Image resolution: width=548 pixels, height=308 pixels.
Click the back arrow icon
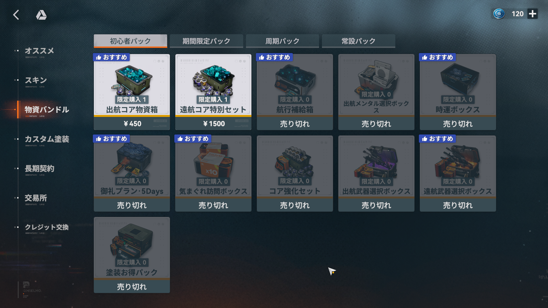point(16,15)
